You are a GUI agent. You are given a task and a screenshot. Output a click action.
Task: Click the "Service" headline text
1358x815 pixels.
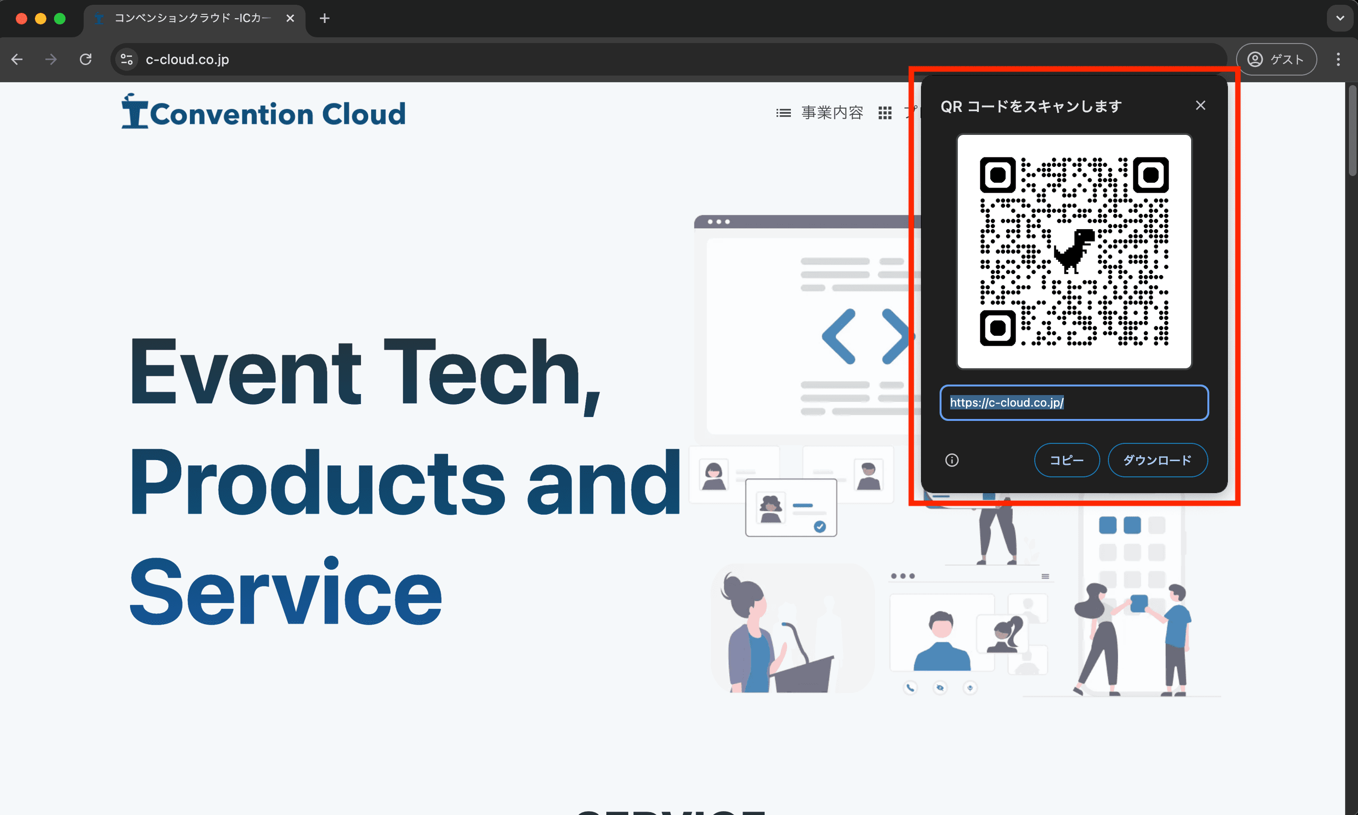(x=285, y=591)
